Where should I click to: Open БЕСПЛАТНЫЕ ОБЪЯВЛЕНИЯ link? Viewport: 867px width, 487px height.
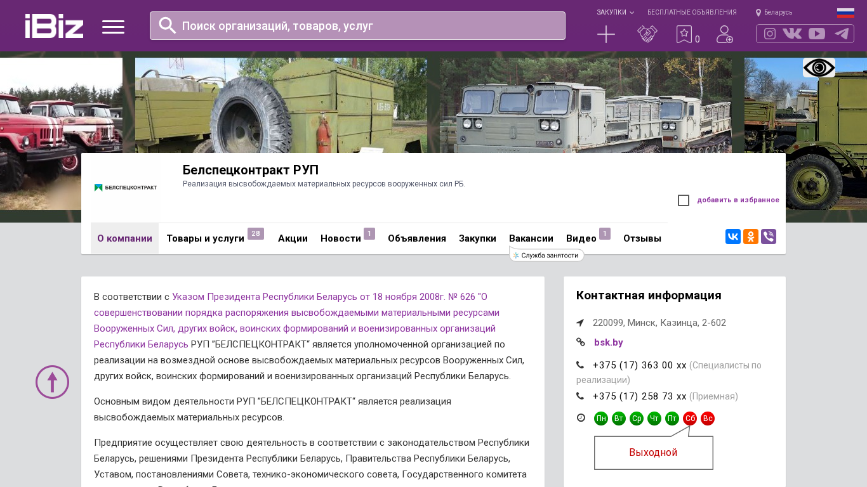[x=692, y=12]
